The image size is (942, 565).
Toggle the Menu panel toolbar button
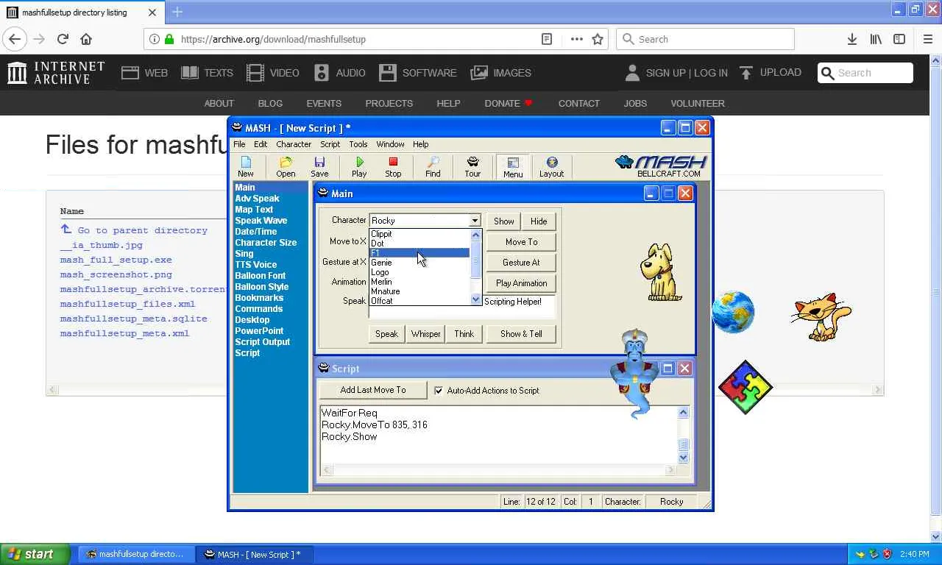(513, 167)
